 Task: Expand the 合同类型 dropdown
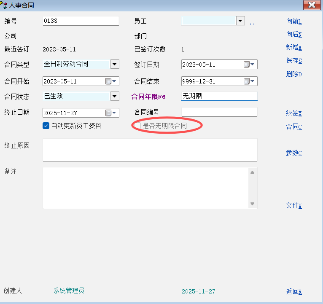tap(115, 64)
